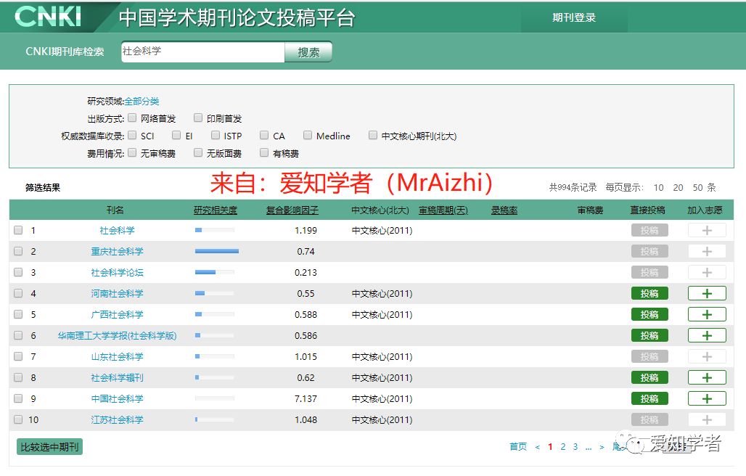Screen dimensions: 746x476
Task: Open 全部分类 research field link
Action: click(142, 102)
